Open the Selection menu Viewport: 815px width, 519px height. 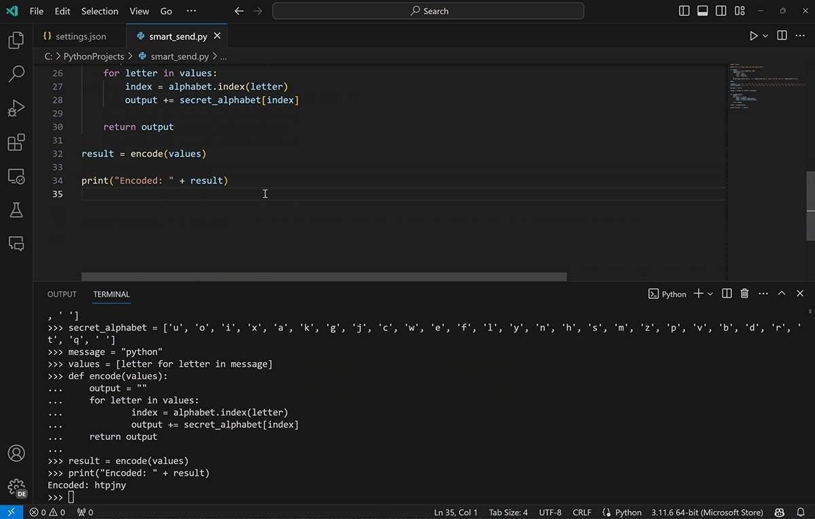pos(100,11)
